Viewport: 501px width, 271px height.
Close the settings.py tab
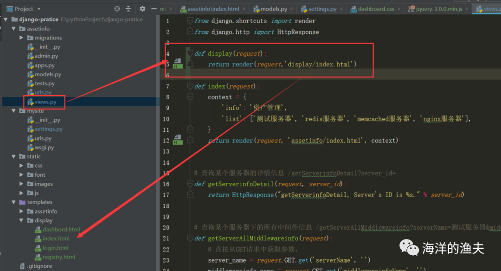pyautogui.click(x=341, y=9)
